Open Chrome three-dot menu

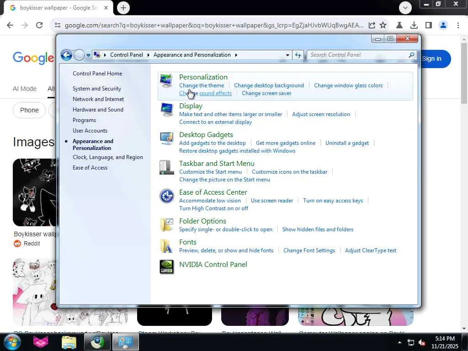click(458, 25)
